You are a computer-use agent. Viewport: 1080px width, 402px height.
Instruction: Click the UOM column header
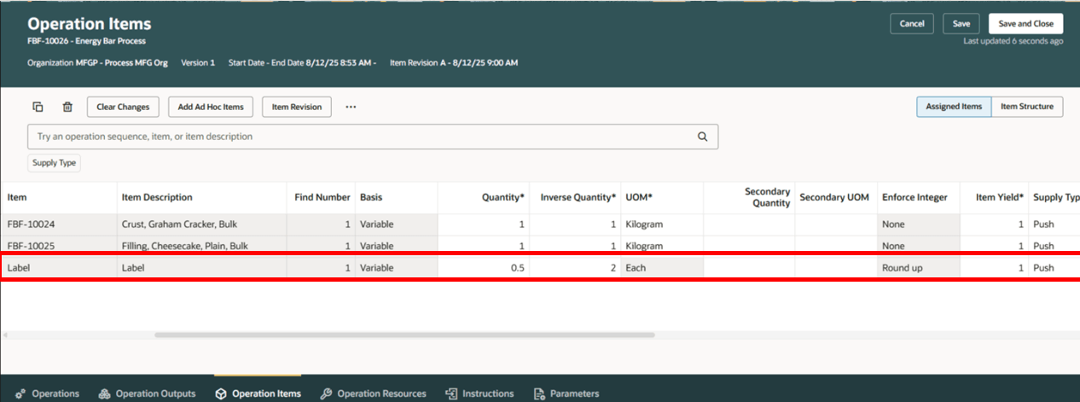pos(661,197)
